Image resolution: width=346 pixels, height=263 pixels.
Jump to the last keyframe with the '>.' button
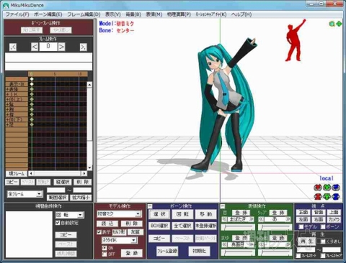[83, 47]
